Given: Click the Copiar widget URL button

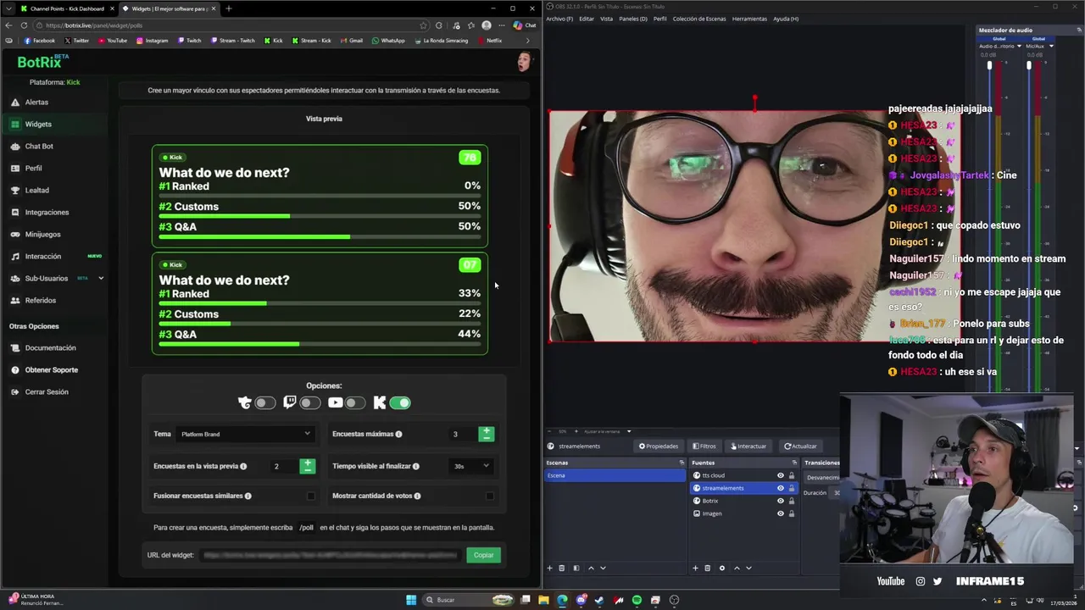Looking at the screenshot, I should pos(483,555).
